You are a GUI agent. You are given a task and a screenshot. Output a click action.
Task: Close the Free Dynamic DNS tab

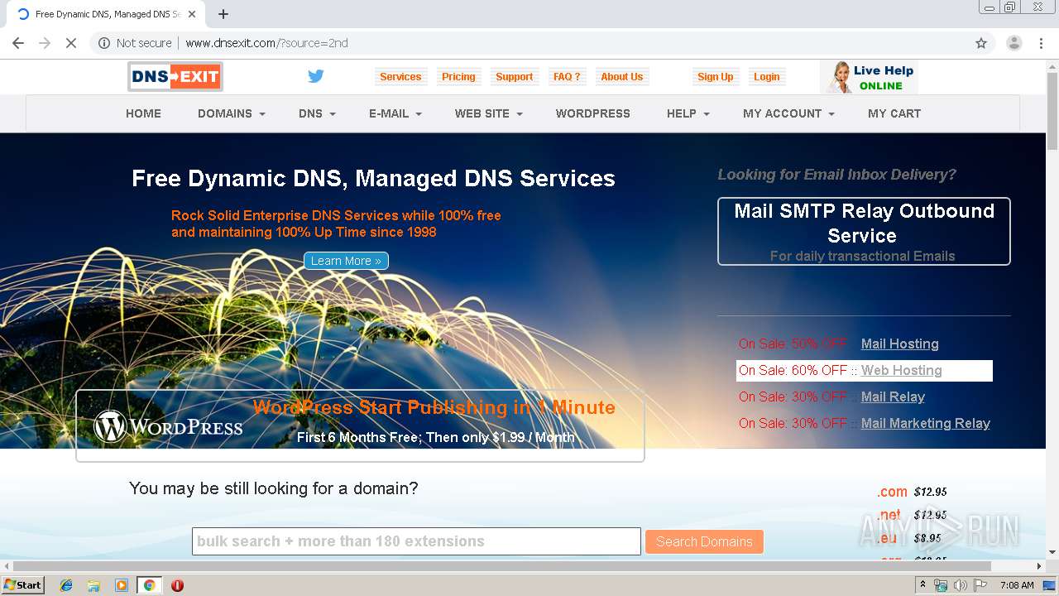click(192, 14)
